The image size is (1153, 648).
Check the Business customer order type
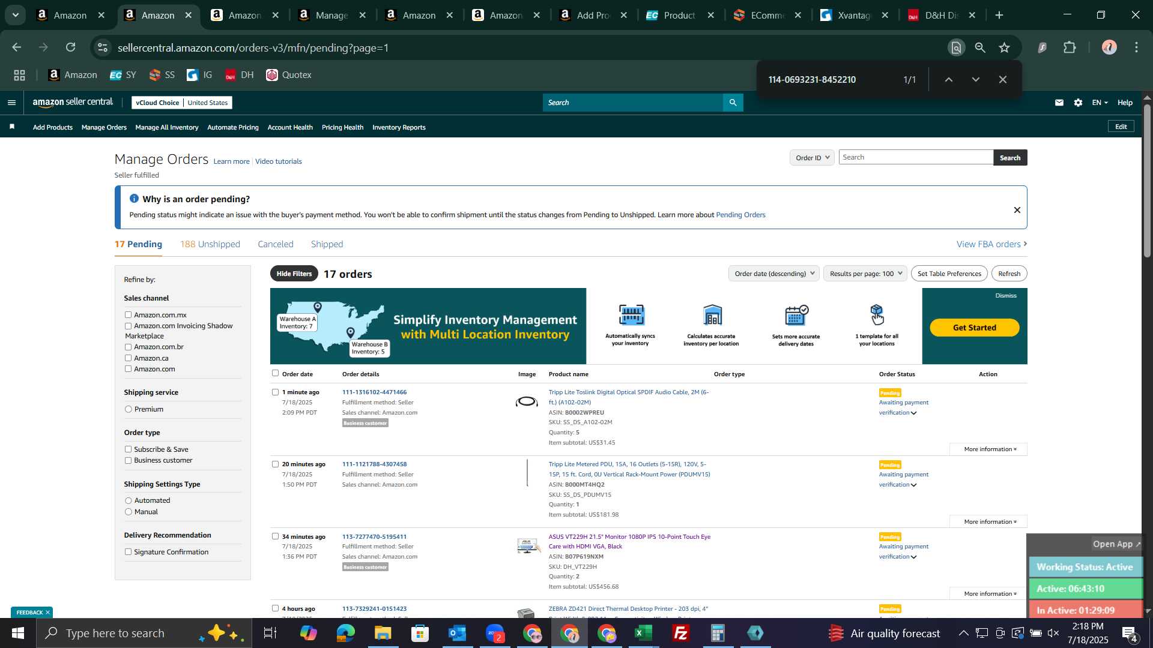(128, 460)
